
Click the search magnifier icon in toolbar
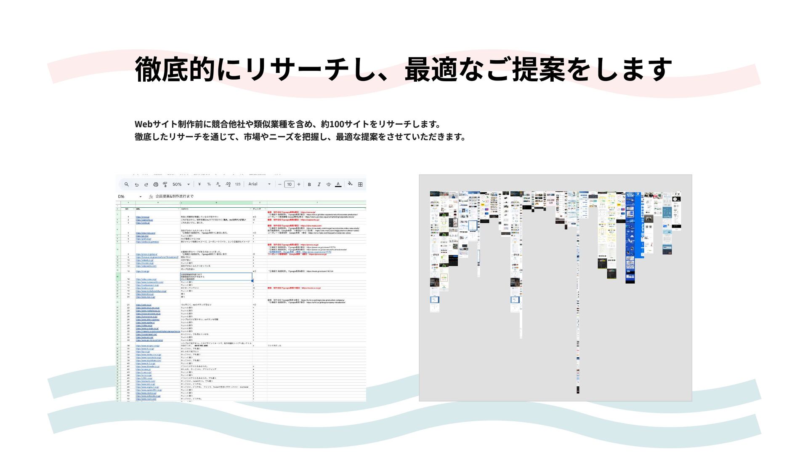127,185
